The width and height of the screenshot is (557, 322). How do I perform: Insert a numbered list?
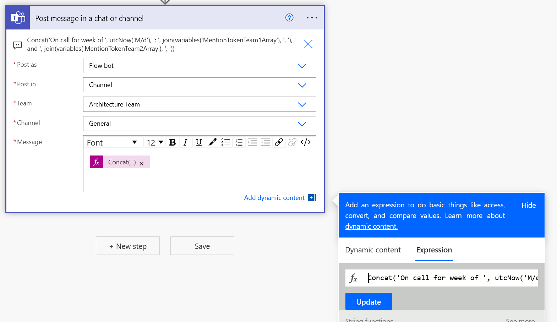point(239,142)
